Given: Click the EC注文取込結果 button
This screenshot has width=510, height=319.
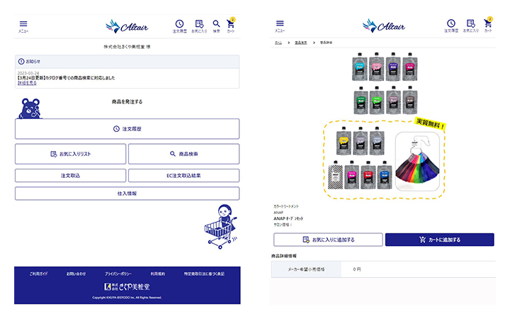Looking at the screenshot, I should coord(183,176).
